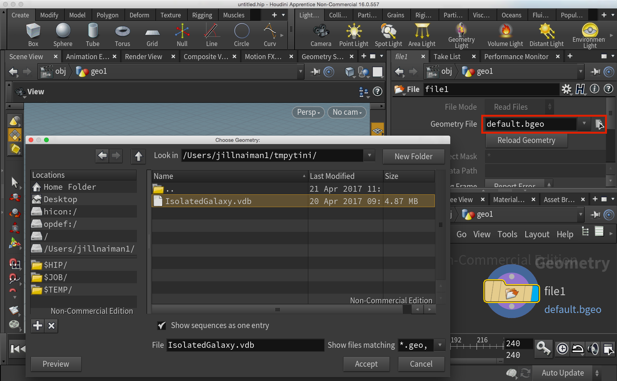Toggle the file1 node display flag
This screenshot has height=381, width=617.
tap(535, 294)
